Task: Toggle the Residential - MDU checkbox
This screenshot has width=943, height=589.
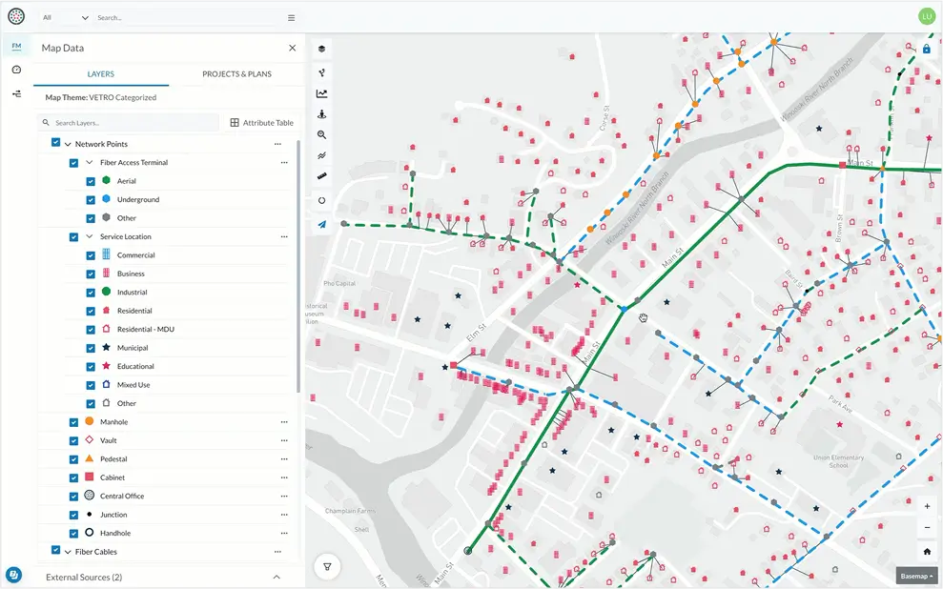Action: 91,330
